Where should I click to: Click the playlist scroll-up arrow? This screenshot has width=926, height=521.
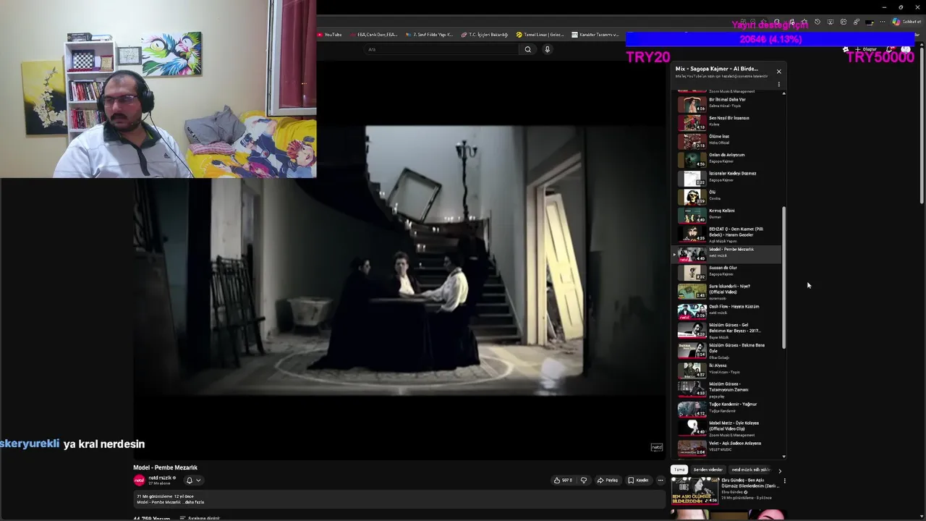pyautogui.click(x=784, y=93)
